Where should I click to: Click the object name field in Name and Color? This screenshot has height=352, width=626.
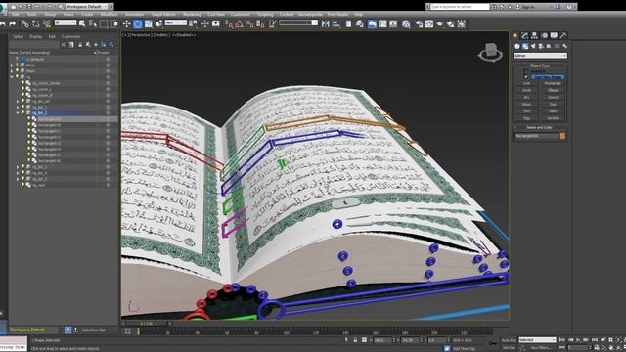coord(537,136)
